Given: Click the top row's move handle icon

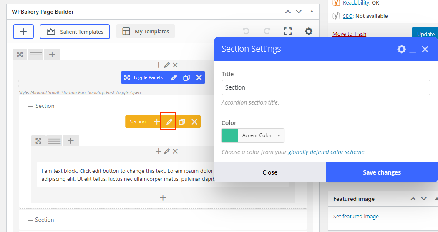Looking at the screenshot, I should (x=20, y=55).
